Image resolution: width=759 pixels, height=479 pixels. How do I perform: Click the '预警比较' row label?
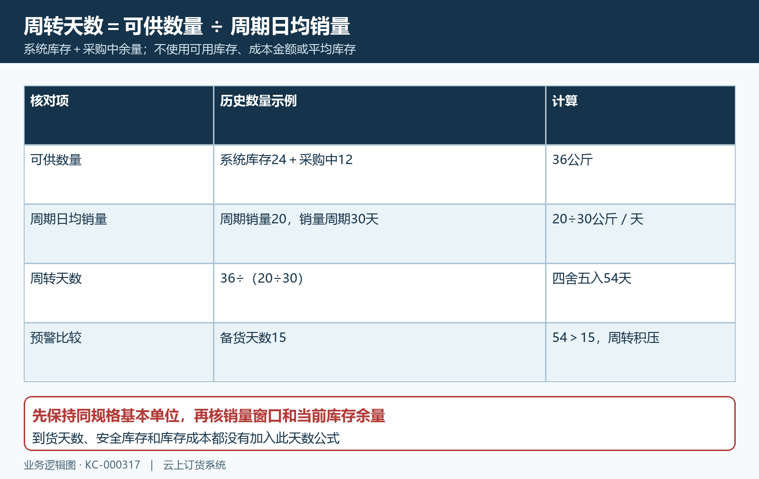[x=119, y=352]
